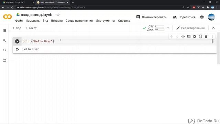The image size is (220, 124).
Task: Open Colab notebook settings gear
Action: (202, 17)
